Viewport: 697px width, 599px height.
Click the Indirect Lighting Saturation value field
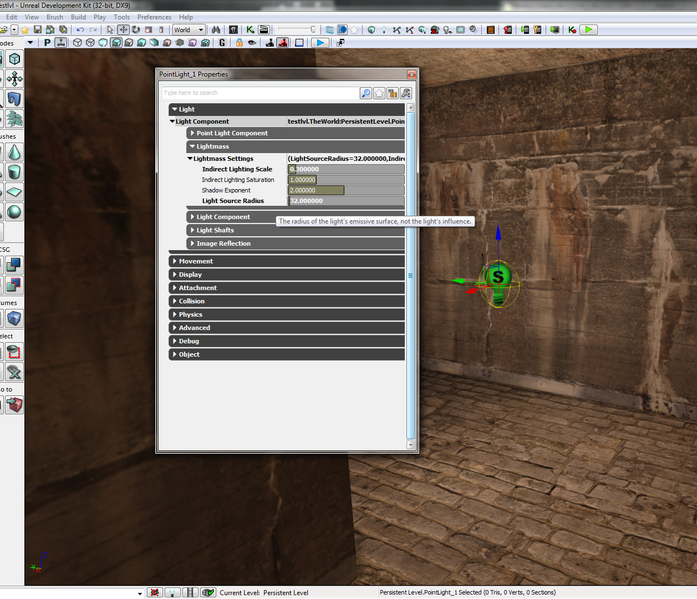point(346,180)
